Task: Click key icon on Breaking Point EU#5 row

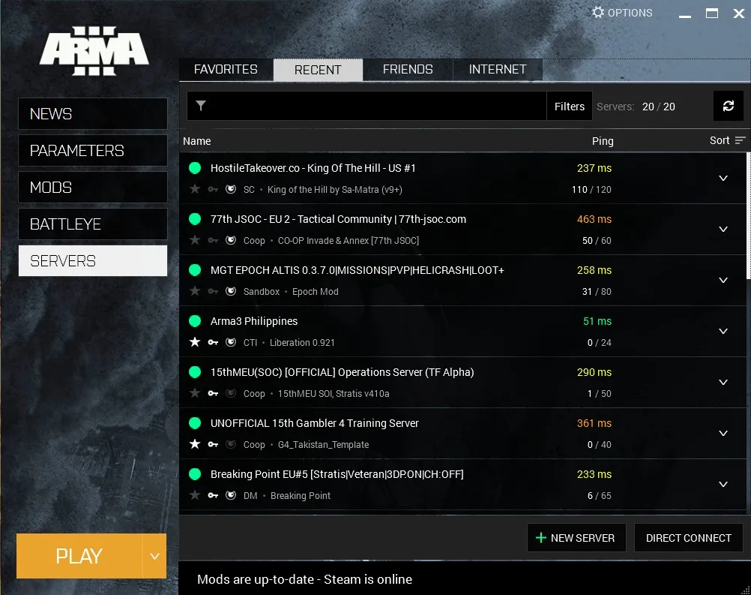Action: click(x=213, y=495)
